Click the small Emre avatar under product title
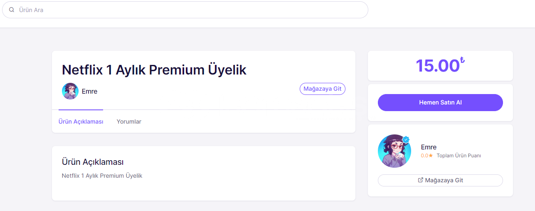Screen dimensions: 535x211 pyautogui.click(x=70, y=91)
